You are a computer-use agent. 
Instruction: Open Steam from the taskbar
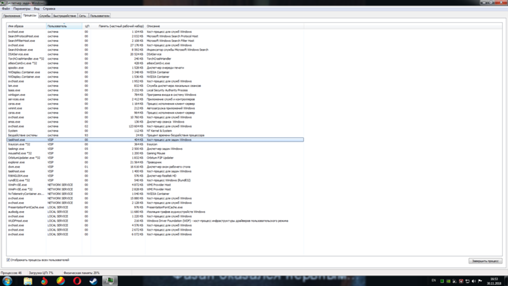93,281
